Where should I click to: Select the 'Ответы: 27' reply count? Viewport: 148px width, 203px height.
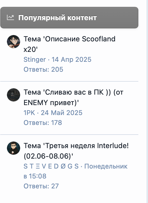coord(41,186)
